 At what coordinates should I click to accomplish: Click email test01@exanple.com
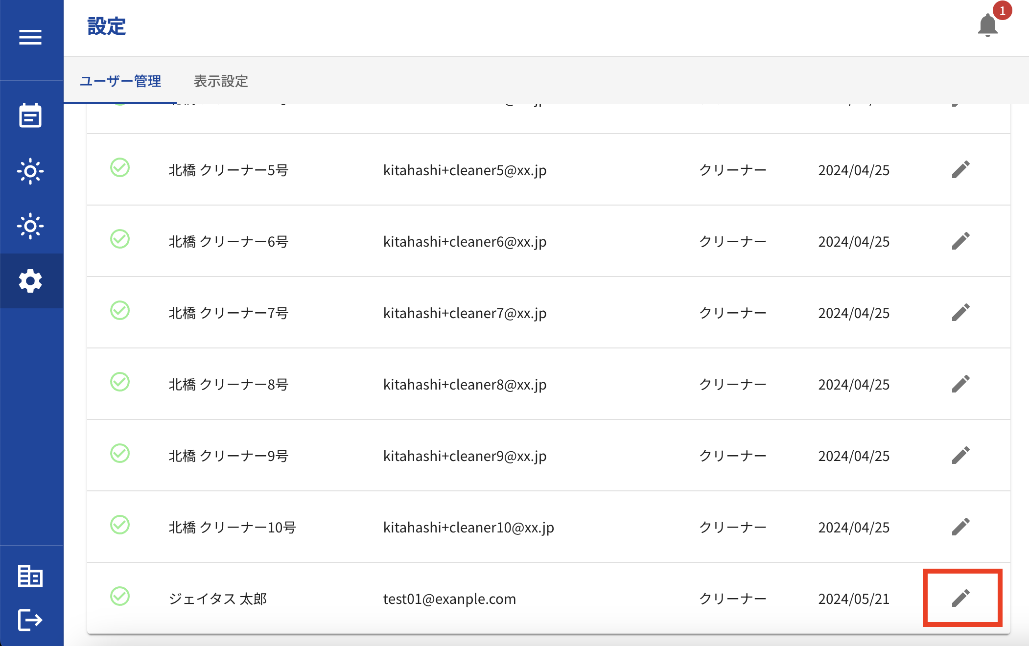pos(449,599)
